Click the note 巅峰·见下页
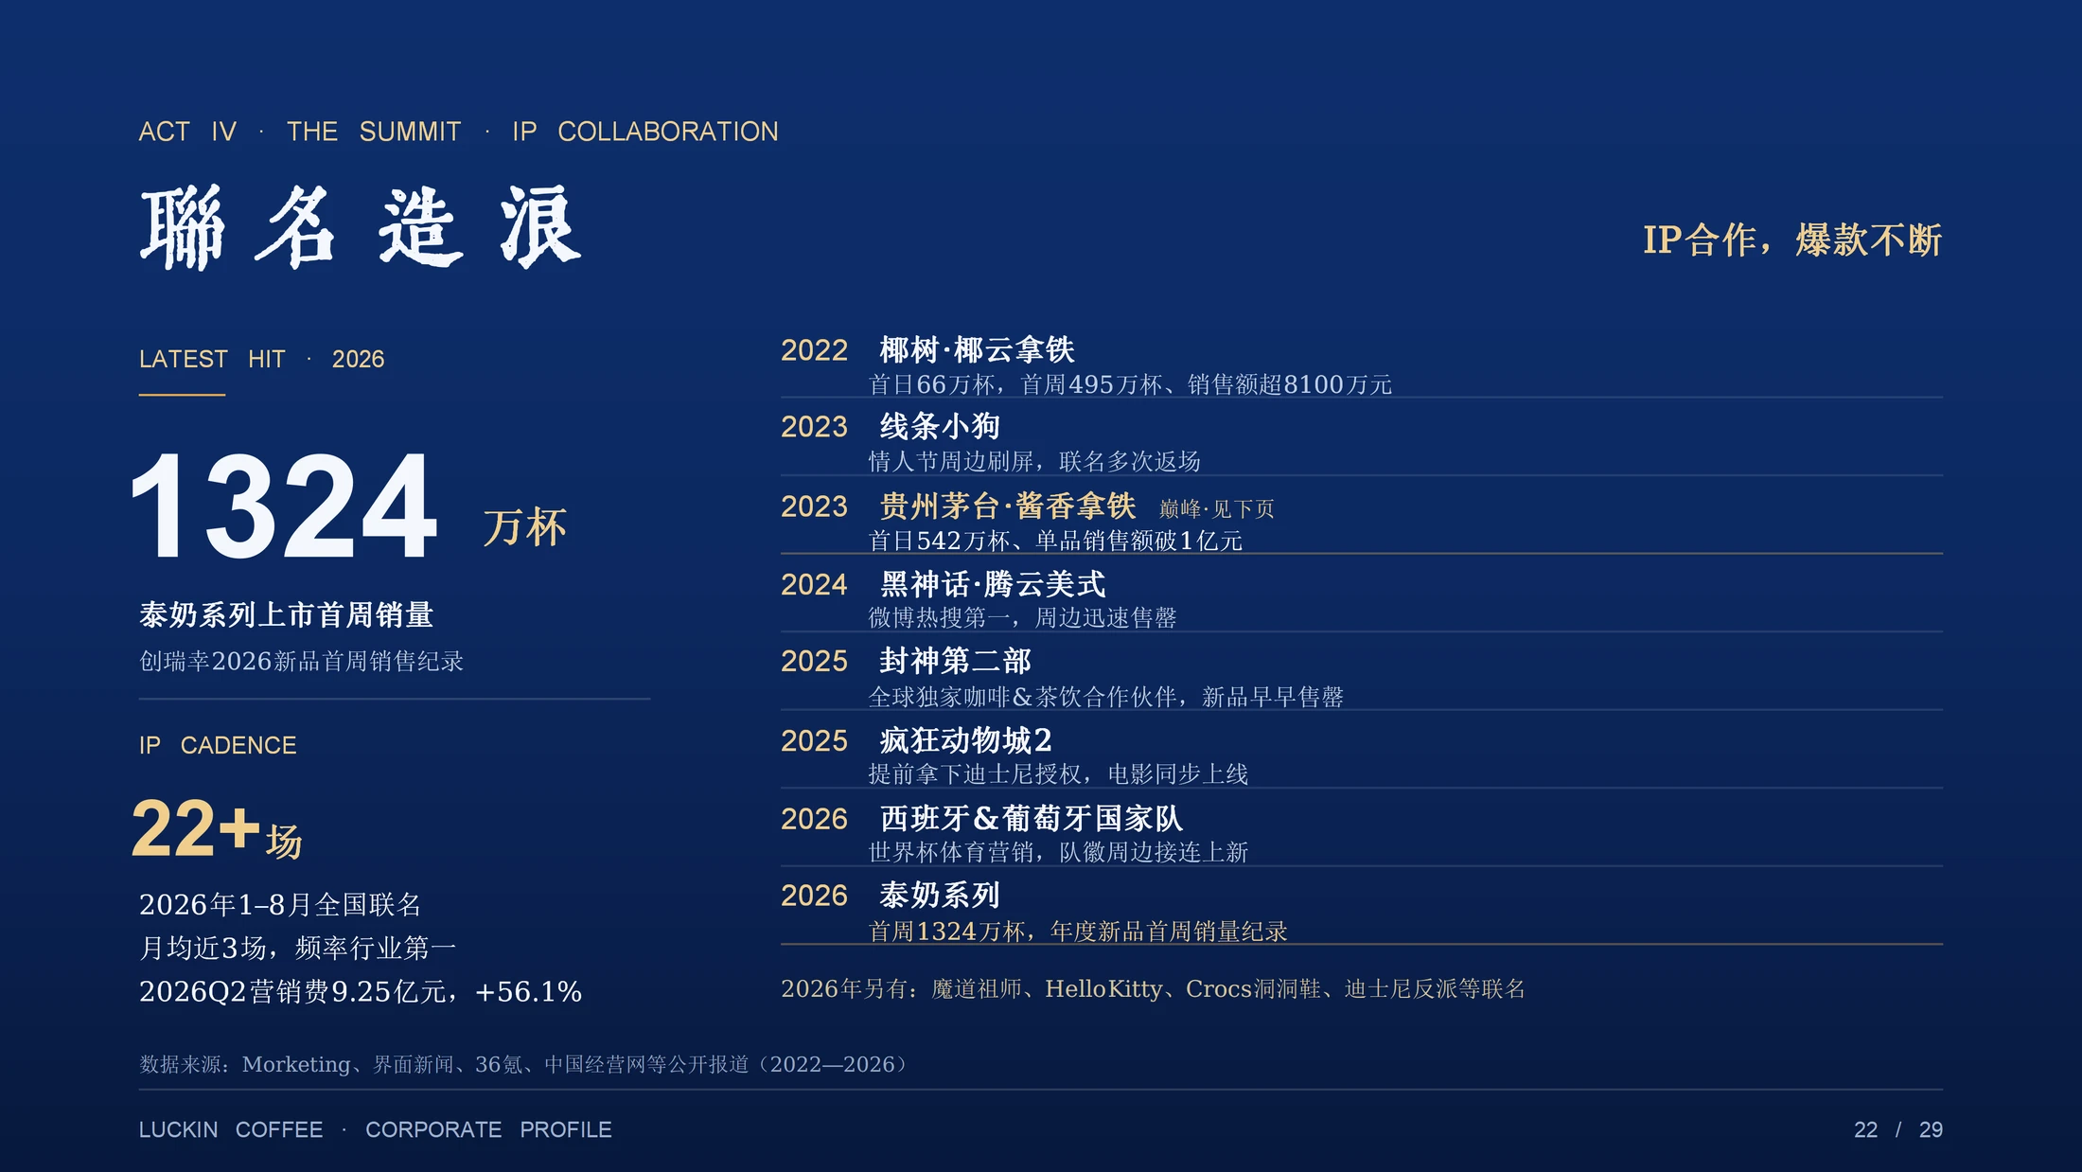Image resolution: width=2082 pixels, height=1172 pixels. 1217,509
